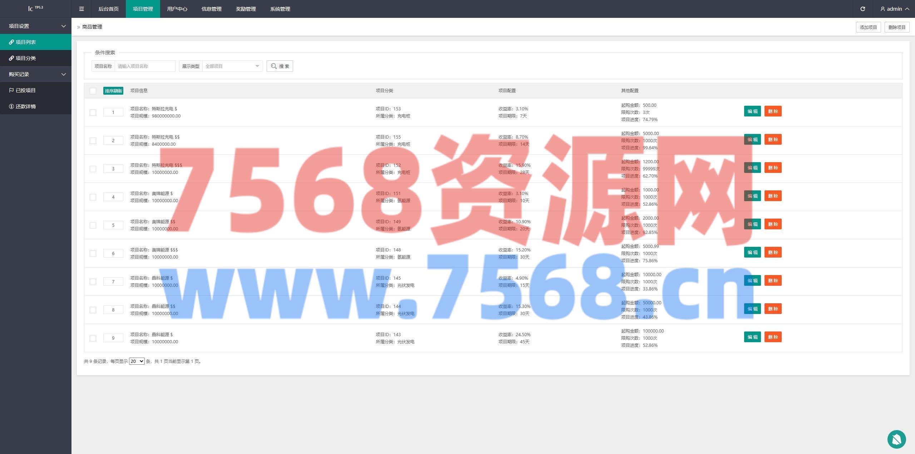Viewport: 915px width, 454px height.
Task: Collapse the 购买记录 sidebar section
Action: [x=36, y=74]
